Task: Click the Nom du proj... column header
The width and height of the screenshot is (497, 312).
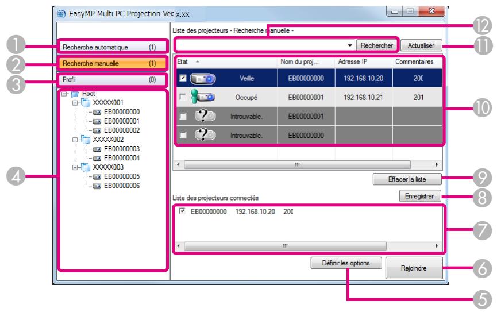Action: pos(306,62)
